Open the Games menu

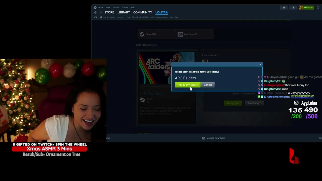click(125, 7)
